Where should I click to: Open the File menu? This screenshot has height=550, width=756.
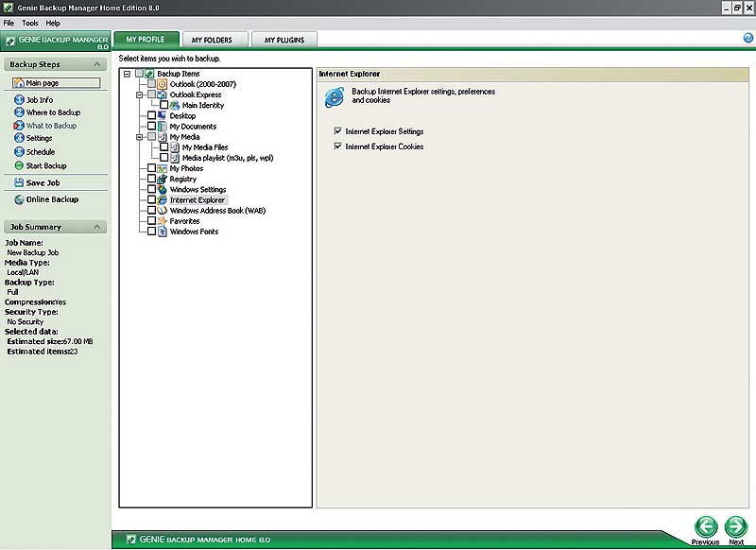pyautogui.click(x=9, y=23)
